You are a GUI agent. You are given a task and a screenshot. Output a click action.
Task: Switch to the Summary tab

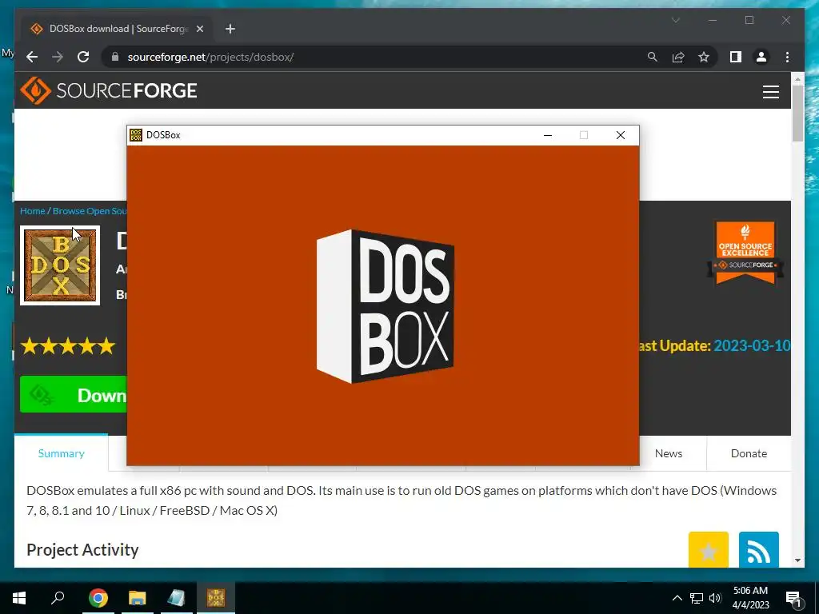point(61,453)
